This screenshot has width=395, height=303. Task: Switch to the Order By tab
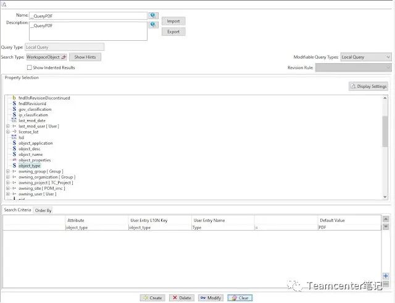(x=43, y=210)
